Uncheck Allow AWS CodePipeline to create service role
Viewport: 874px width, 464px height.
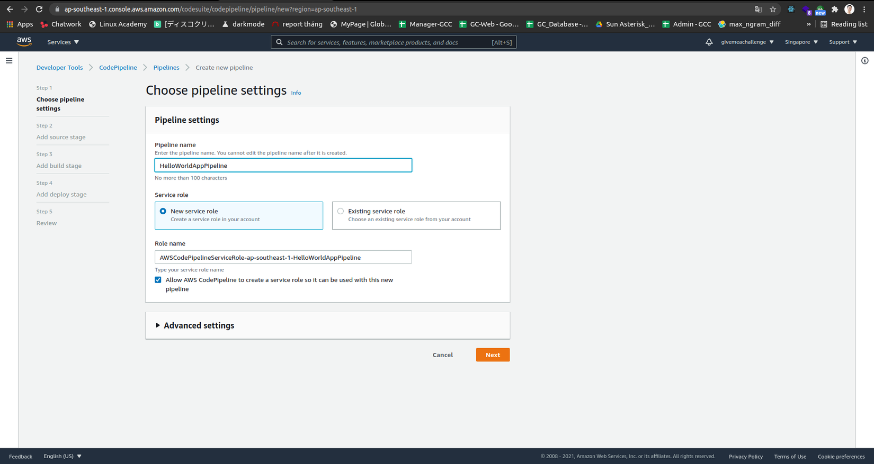158,280
